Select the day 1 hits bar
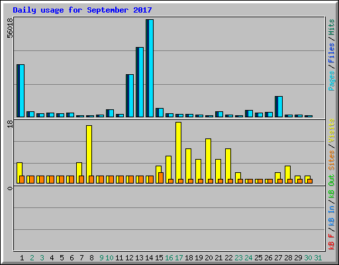This screenshot has height=265, width=339. [x=21, y=91]
